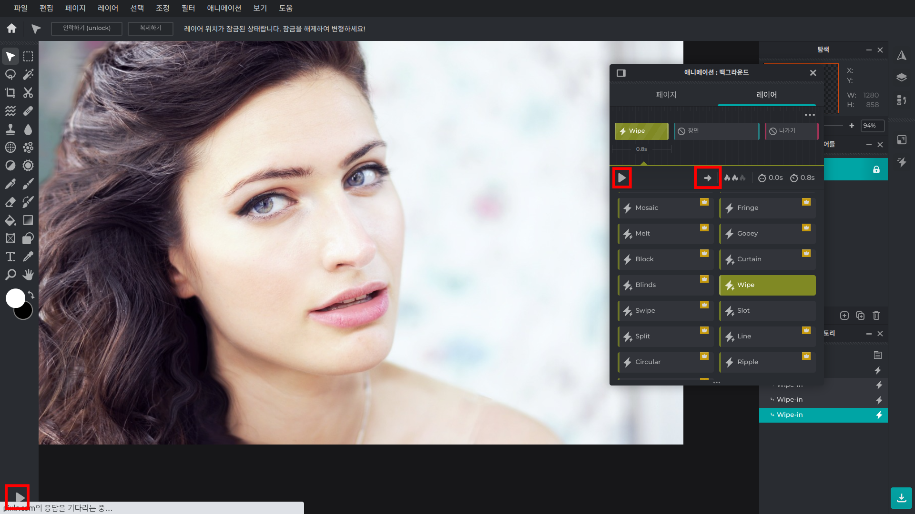Select the Text tool

click(10, 257)
